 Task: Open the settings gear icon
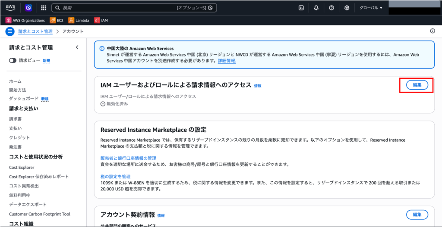347,8
